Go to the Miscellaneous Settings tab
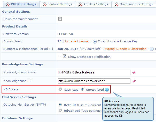This screenshot has width=156, height=122. point(134,4)
